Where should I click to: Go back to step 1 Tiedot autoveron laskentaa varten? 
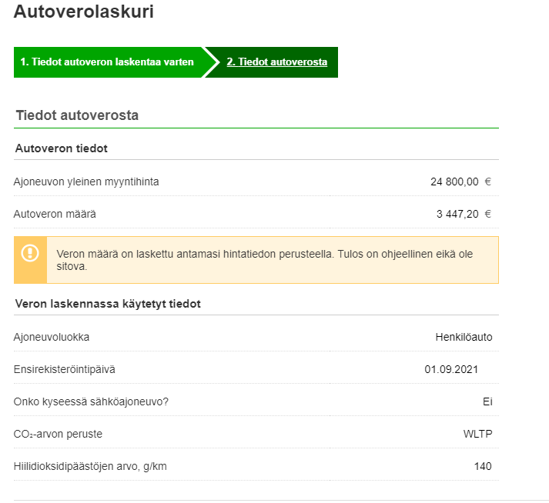(107, 62)
